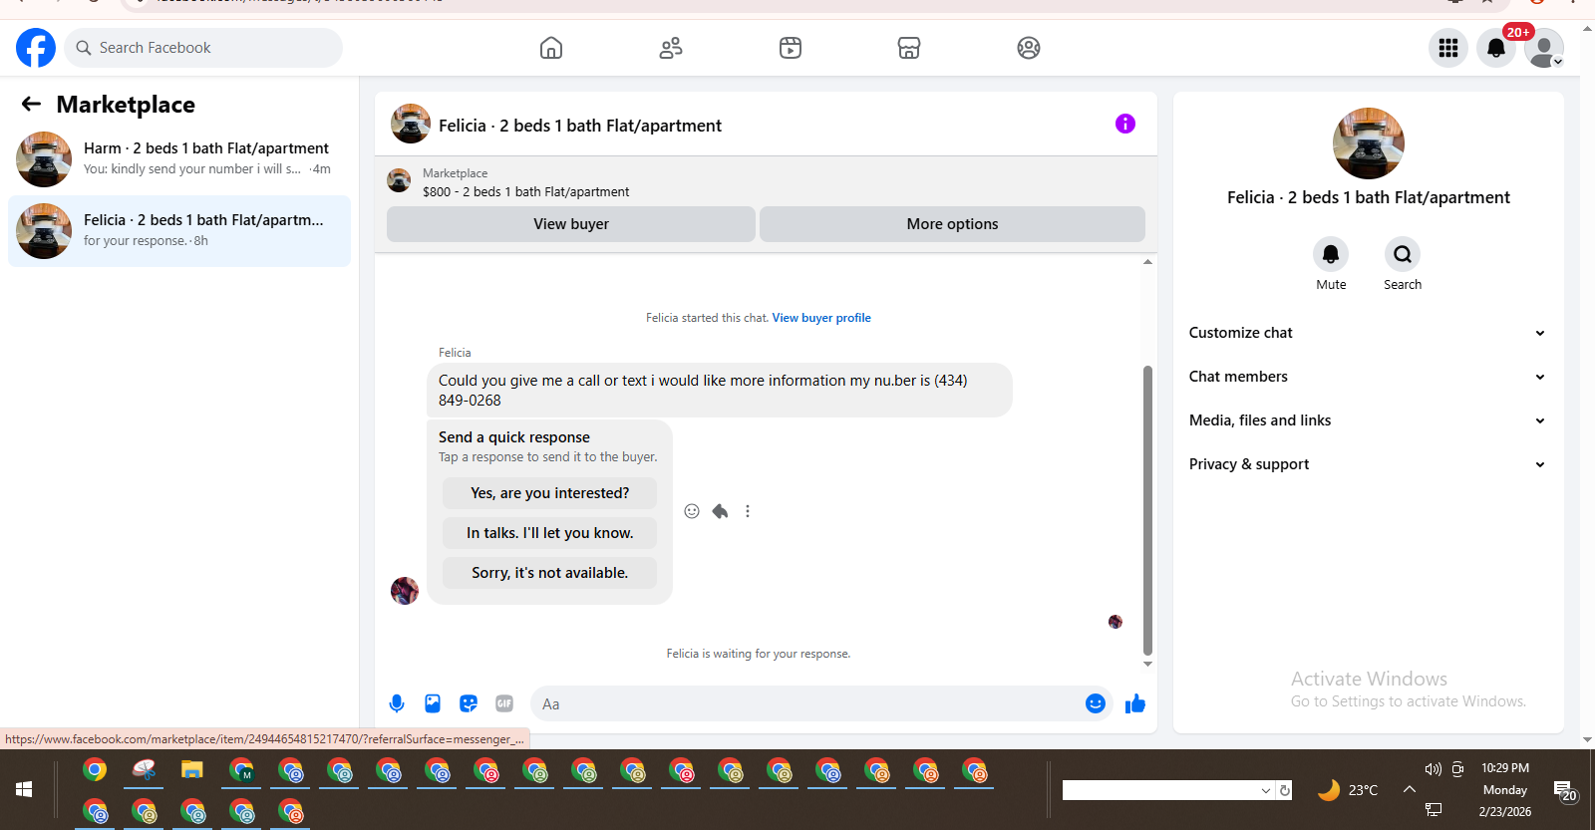Screen dimensions: 1595x830
Task: Click Felicia's small avatar beside quick responses
Action: click(x=405, y=591)
